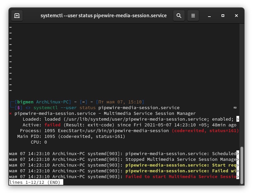Click 'ArchLinux-PC' hostname in the prompt
Viewport: 253px width, 195px height.
[52, 102]
